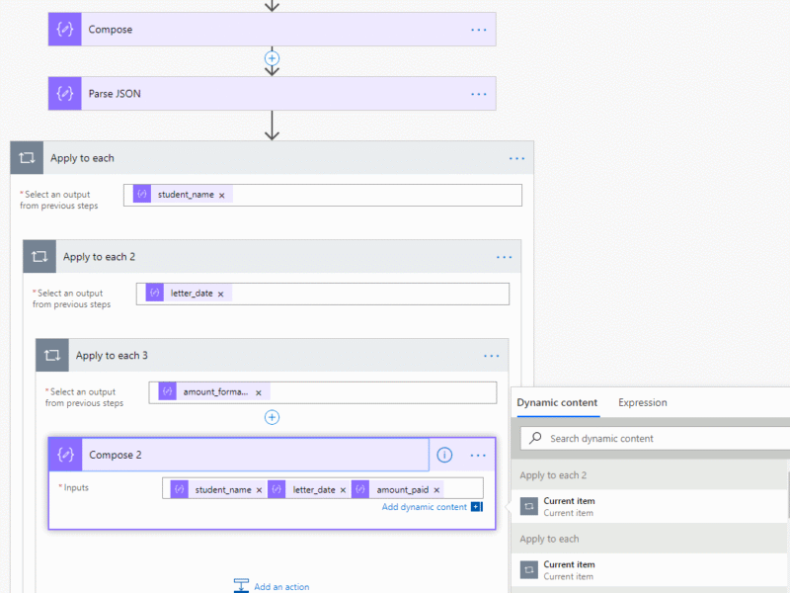Screen dimensions: 790x593
Task: Click the Compose action icon
Action: tap(65, 30)
